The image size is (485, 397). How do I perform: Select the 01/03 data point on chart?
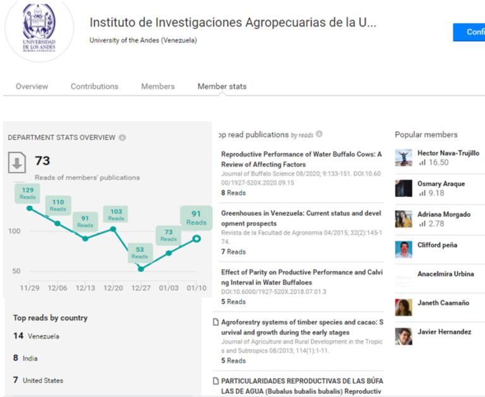click(169, 253)
